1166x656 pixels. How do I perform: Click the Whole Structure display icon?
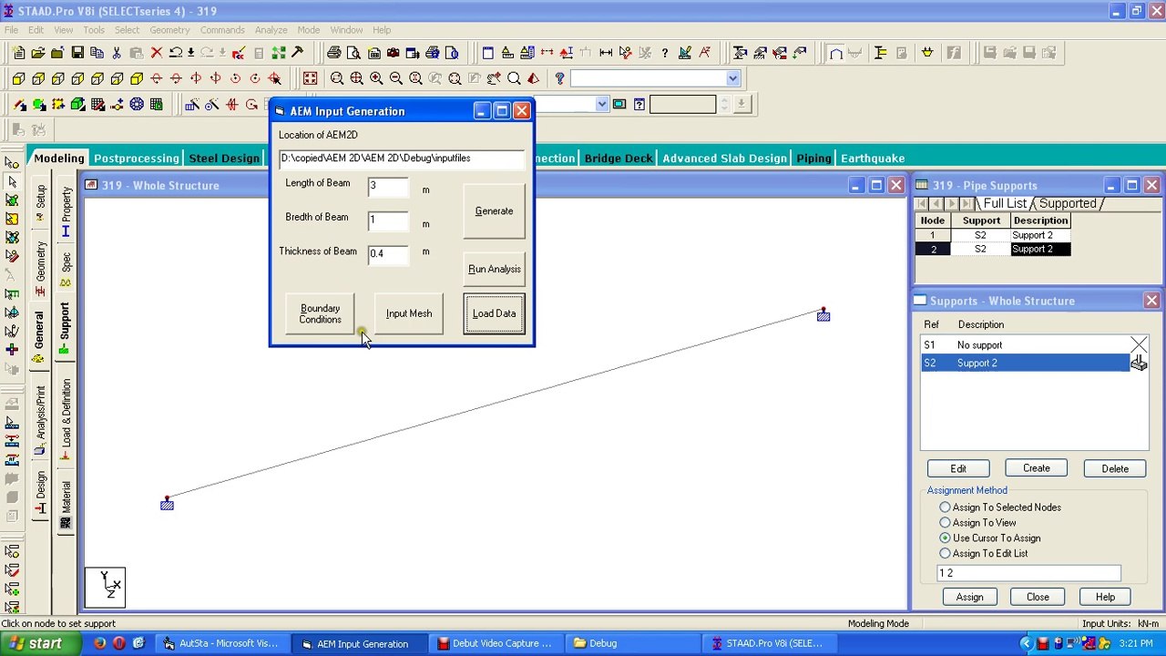(x=311, y=78)
